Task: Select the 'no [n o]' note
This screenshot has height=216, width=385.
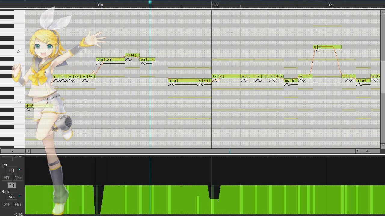Action: pyautogui.click(x=262, y=76)
